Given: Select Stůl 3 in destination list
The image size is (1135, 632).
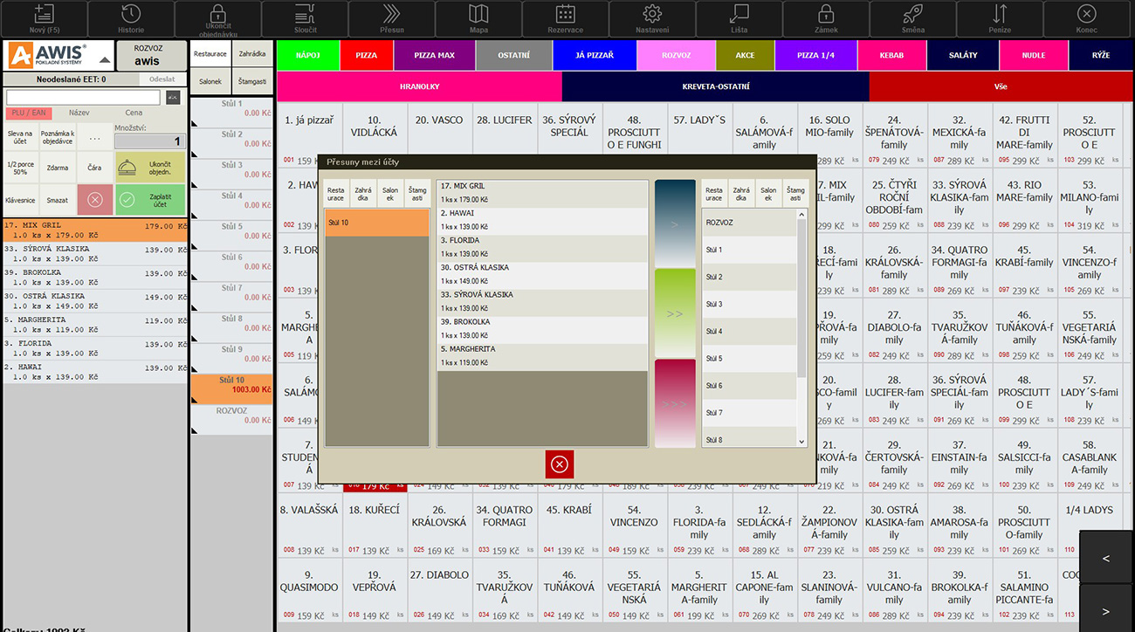Looking at the screenshot, I should tap(749, 304).
